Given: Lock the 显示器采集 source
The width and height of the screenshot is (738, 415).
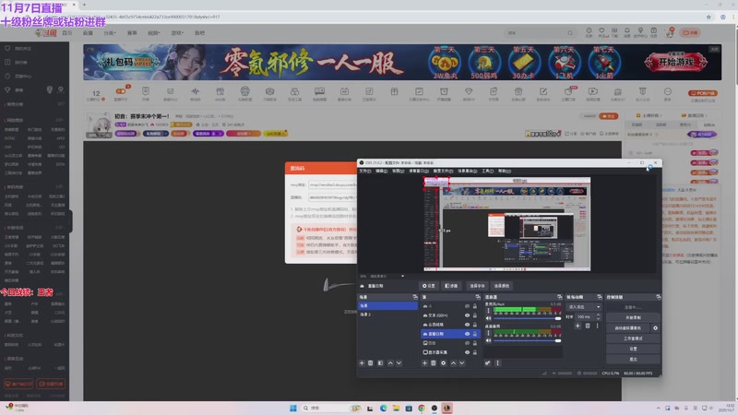Looking at the screenshot, I should pyautogui.click(x=474, y=352).
